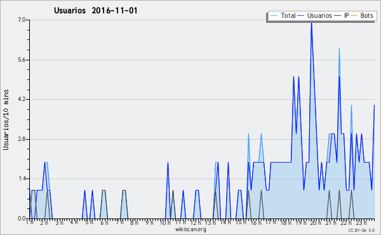Click the '23 h' x-axis label
The image size is (381, 235).
pyautogui.click(x=361, y=222)
